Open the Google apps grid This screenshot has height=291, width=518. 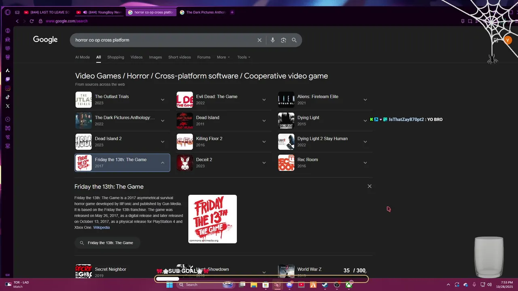pyautogui.click(x=496, y=40)
